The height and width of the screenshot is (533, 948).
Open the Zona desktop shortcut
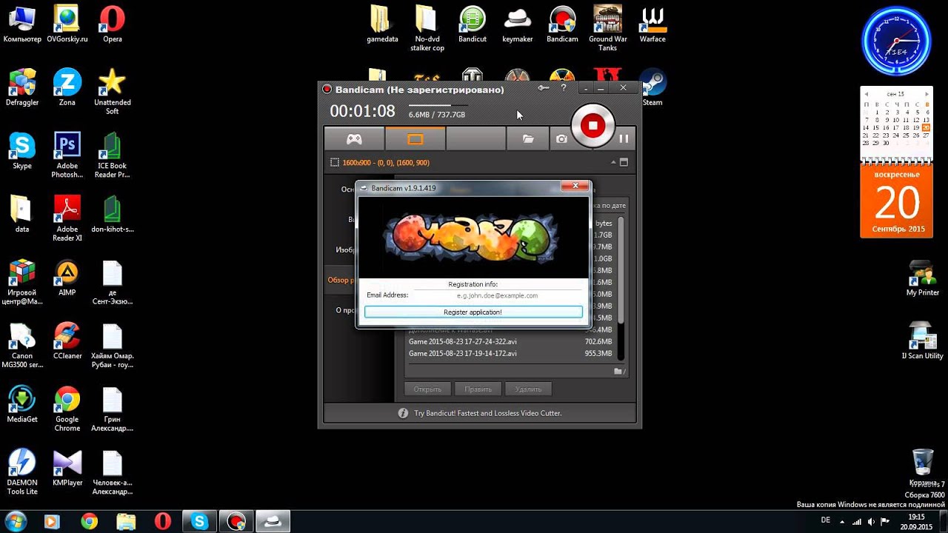coord(67,87)
